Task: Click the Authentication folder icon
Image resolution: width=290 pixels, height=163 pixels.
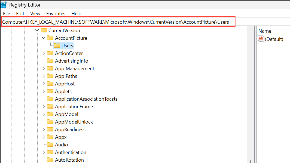Action: [50, 152]
